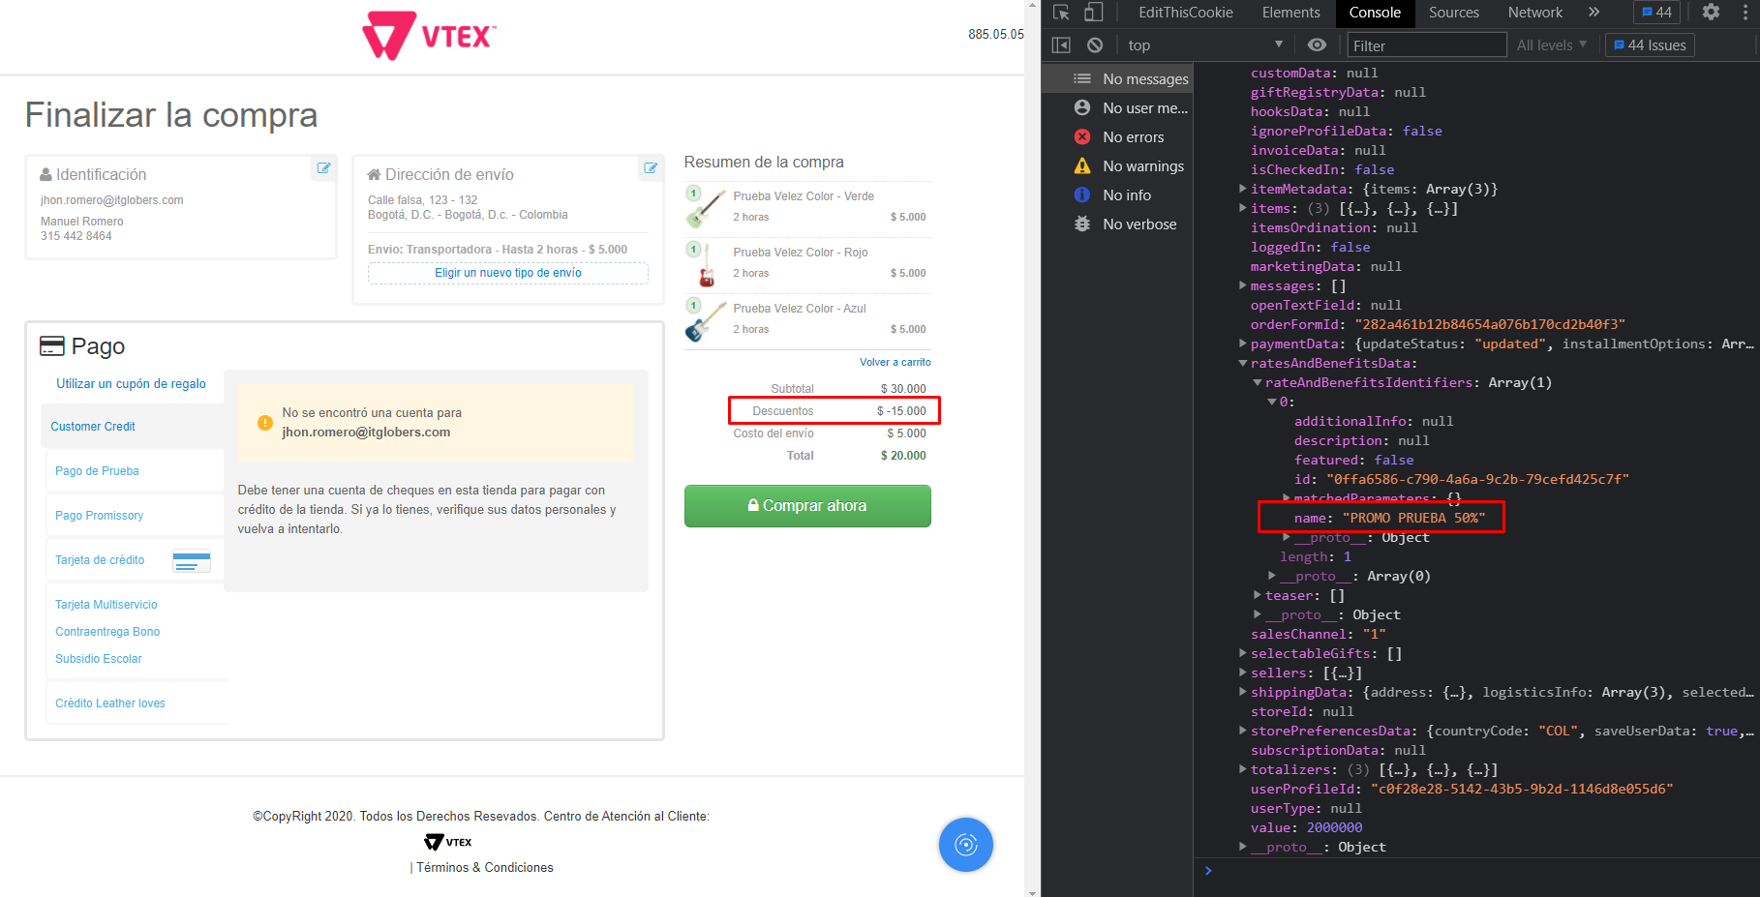
Task: Expand the totalizers array
Action: [x=1243, y=769]
